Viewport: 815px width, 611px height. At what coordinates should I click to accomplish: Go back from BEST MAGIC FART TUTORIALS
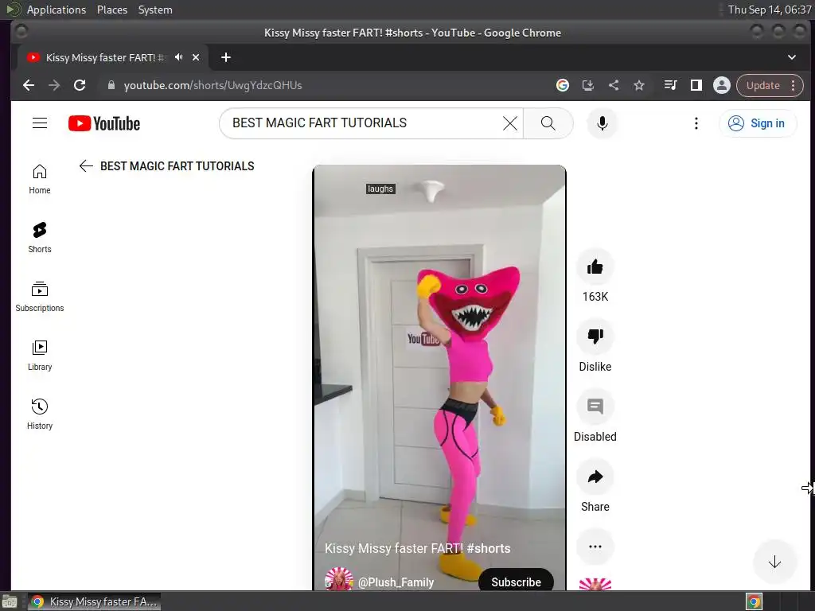click(86, 165)
